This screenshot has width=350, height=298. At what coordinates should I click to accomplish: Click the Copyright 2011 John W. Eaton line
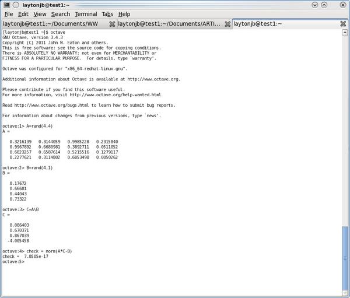(55, 43)
